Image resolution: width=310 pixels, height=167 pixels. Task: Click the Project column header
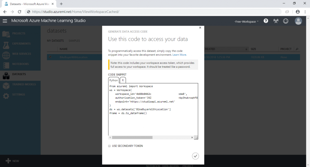286,49
